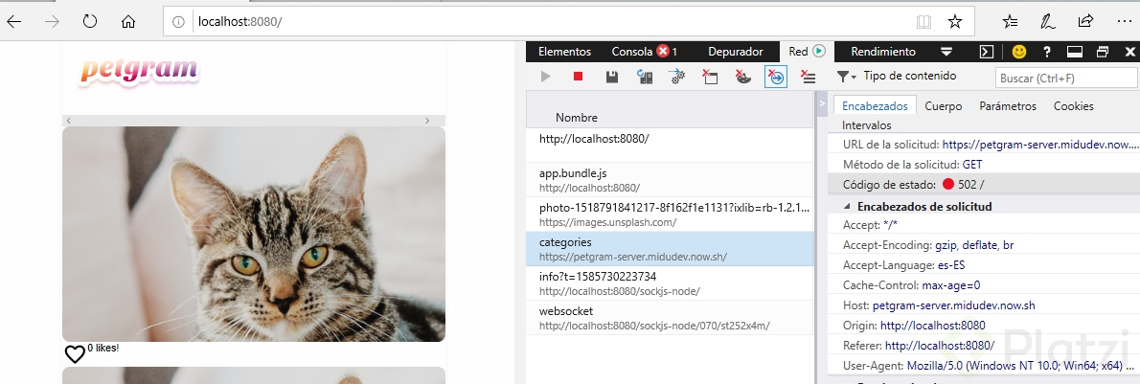Click the Nombre column header
1140x384 pixels.
[x=577, y=118]
